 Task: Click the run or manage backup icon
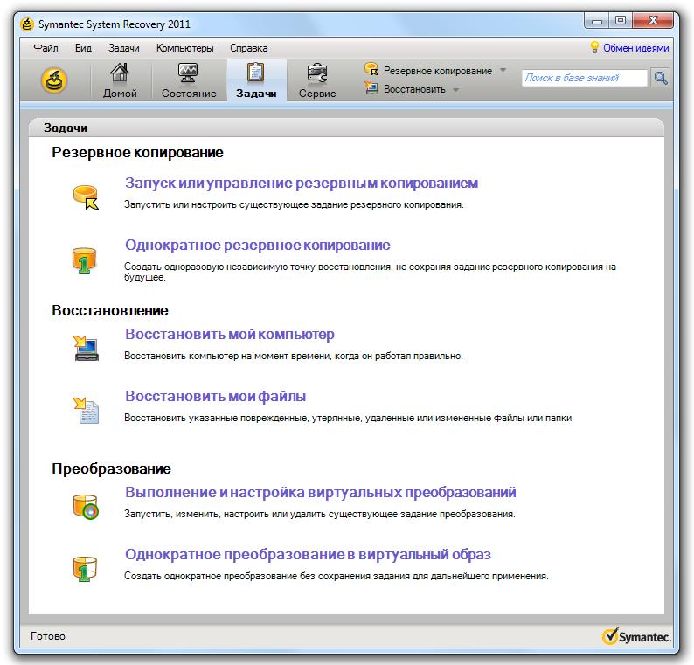85,197
